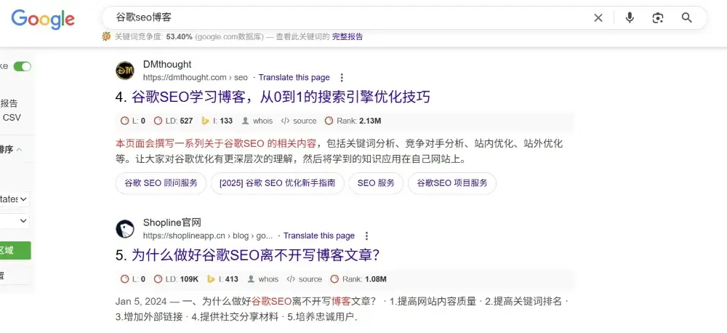Screen dimensions: 727x333
Task: Click the Shopline官网 site name text
Action: (172, 222)
